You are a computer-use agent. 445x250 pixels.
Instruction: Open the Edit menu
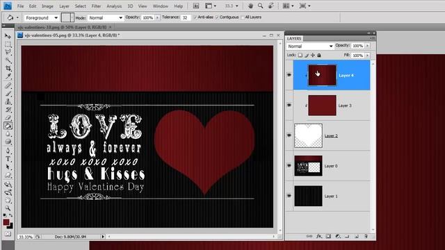click(33, 6)
